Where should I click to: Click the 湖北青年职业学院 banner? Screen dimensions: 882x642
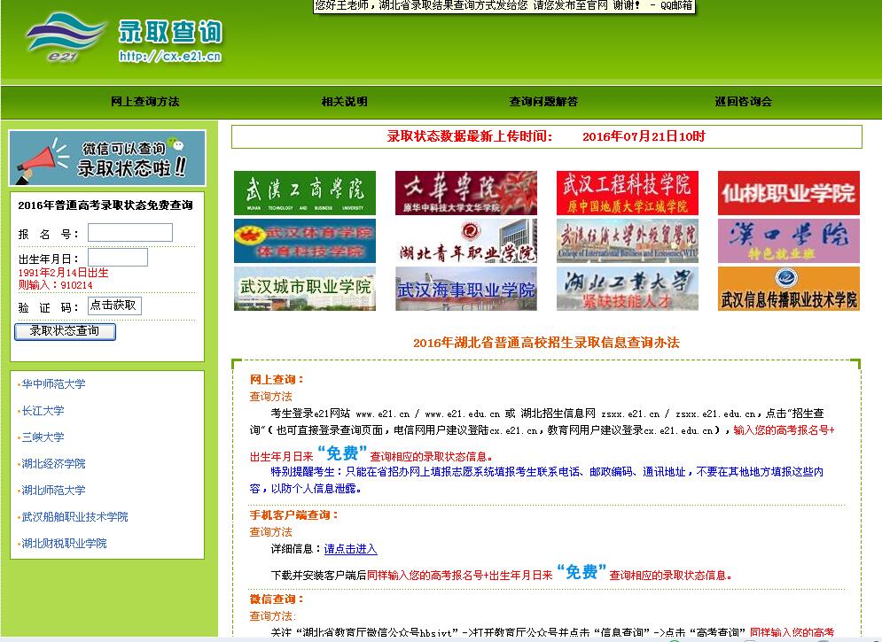[465, 241]
